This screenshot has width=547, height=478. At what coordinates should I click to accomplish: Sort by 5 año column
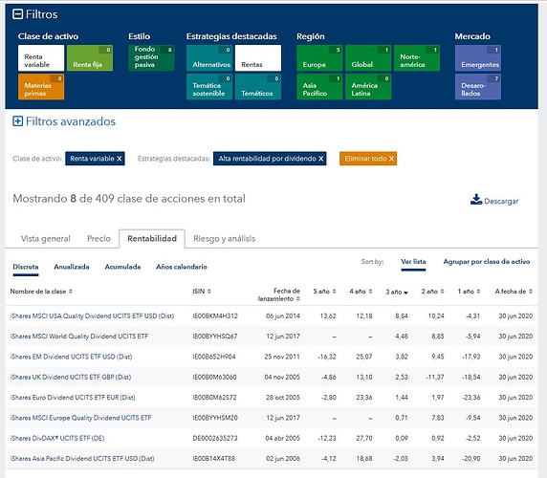click(324, 292)
